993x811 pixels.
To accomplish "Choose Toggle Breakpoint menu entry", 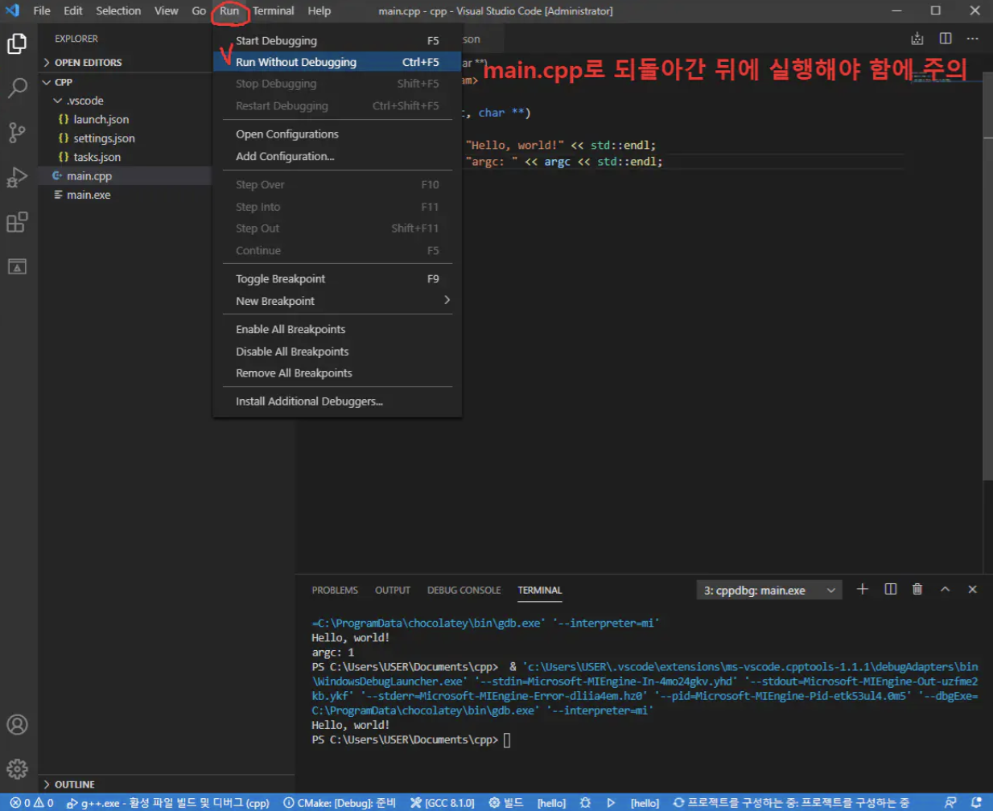I will click(337, 278).
